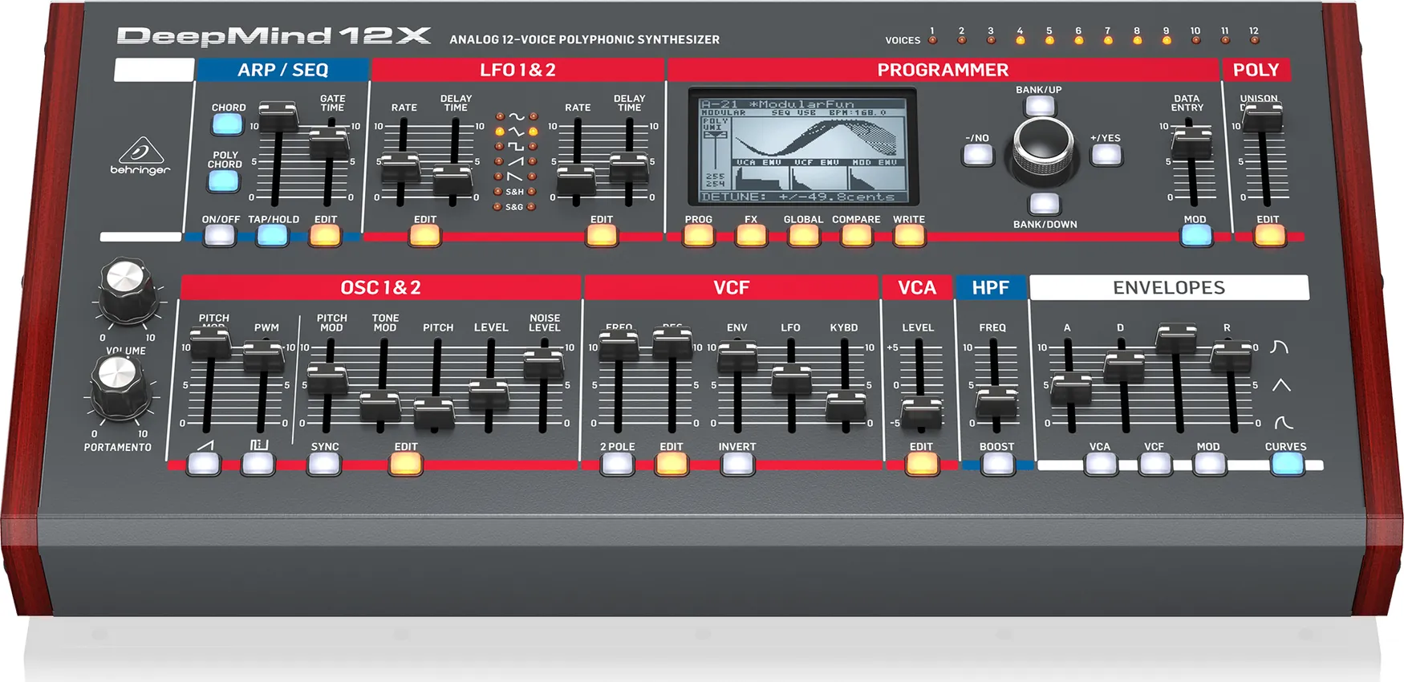Toggle the VCF INVERT button

click(x=737, y=464)
